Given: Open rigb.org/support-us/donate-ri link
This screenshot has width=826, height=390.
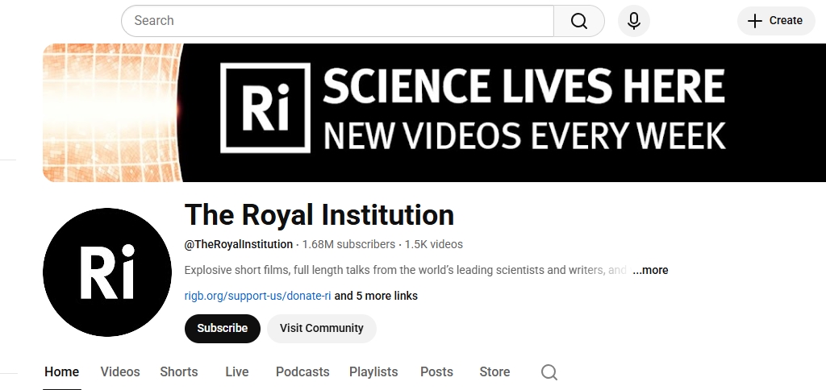Looking at the screenshot, I should [x=257, y=296].
